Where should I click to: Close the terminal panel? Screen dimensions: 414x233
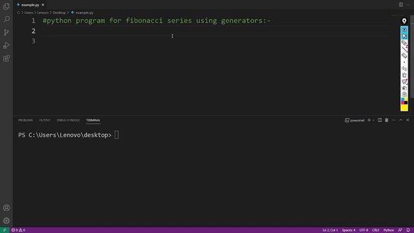[408, 120]
